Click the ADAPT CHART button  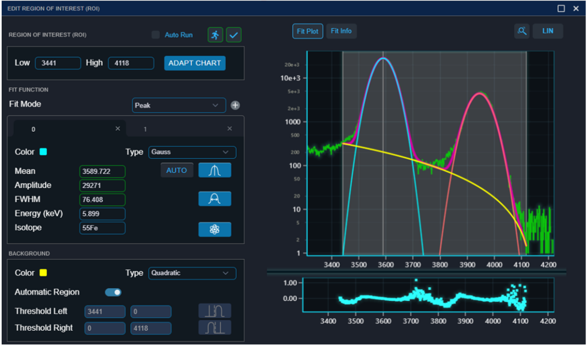[x=195, y=63]
